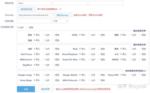Click the 增加Sitemap button
Screen dimensions: 150x93
(x=62, y=15)
